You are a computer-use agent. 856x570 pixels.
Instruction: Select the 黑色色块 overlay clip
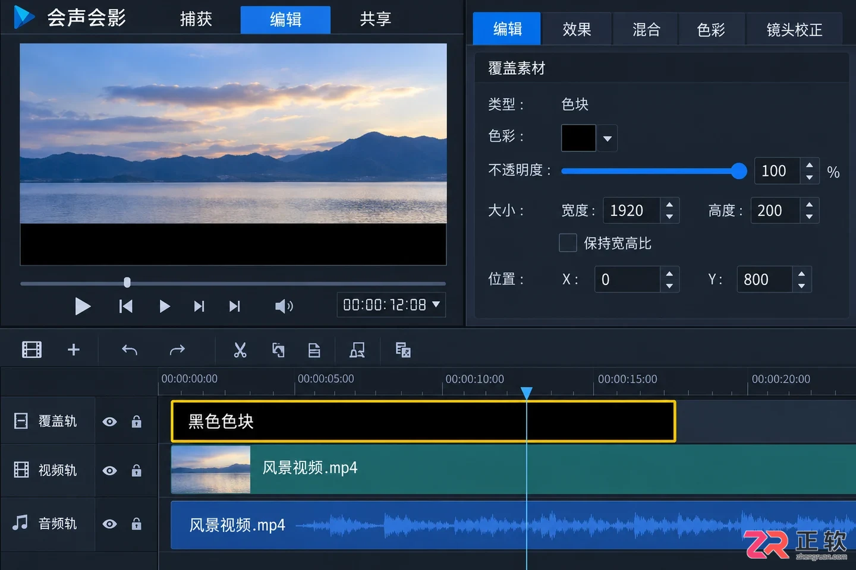[423, 422]
